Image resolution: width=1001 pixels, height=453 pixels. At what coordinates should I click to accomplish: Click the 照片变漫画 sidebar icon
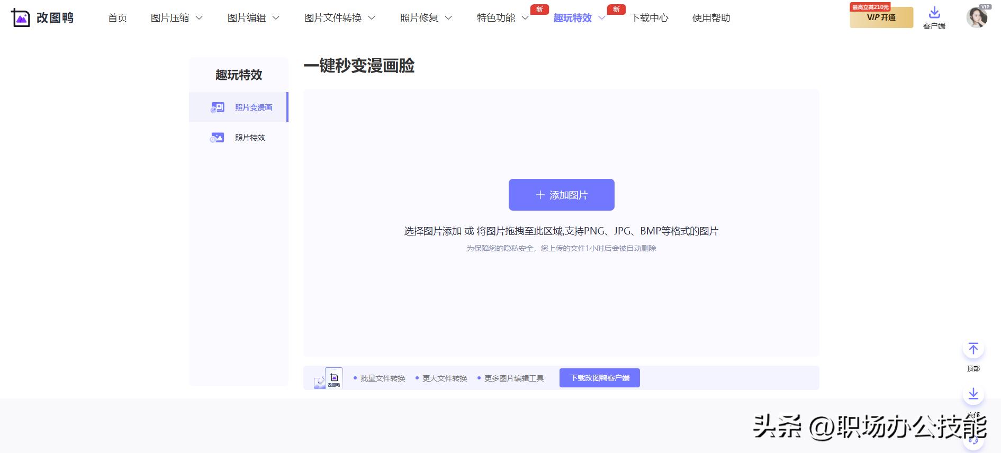pyautogui.click(x=218, y=107)
